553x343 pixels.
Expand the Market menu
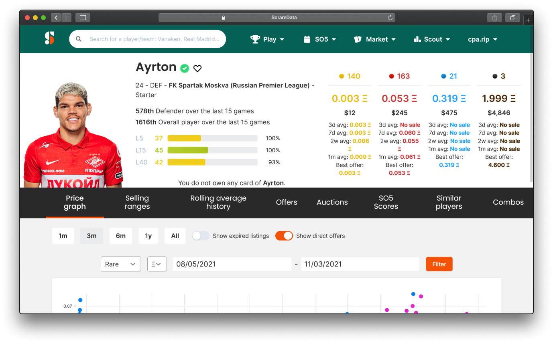[x=375, y=39]
